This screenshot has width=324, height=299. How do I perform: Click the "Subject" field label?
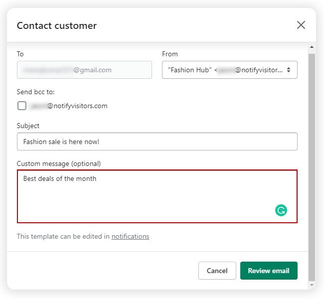coord(28,126)
